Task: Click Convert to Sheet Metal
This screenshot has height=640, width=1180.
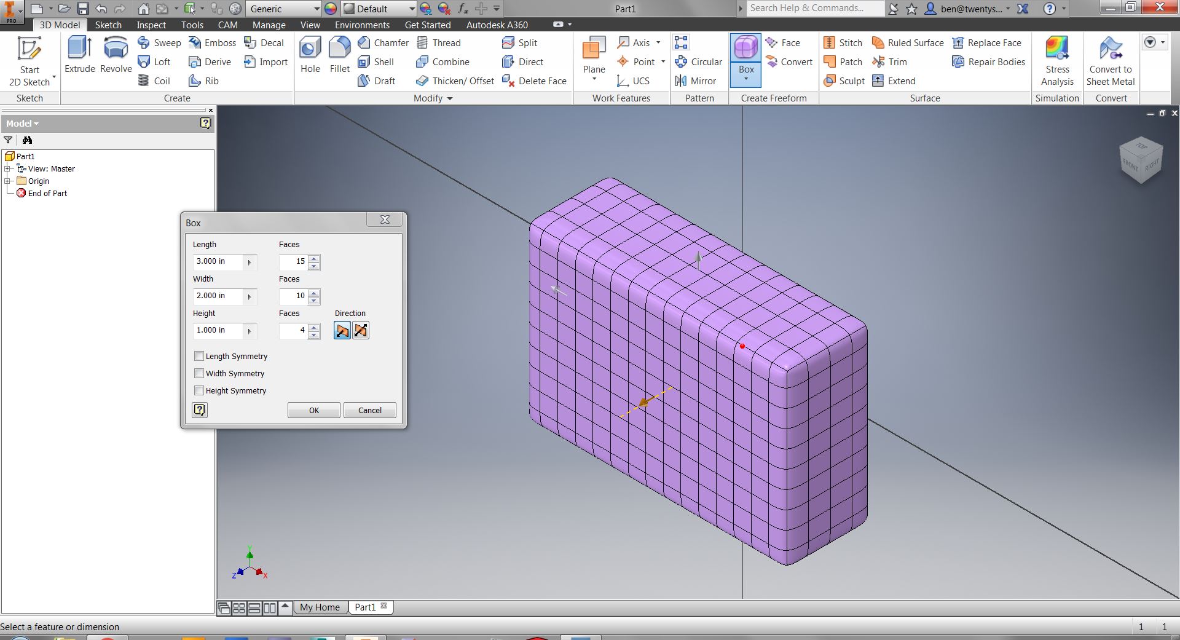Action: pyautogui.click(x=1111, y=61)
